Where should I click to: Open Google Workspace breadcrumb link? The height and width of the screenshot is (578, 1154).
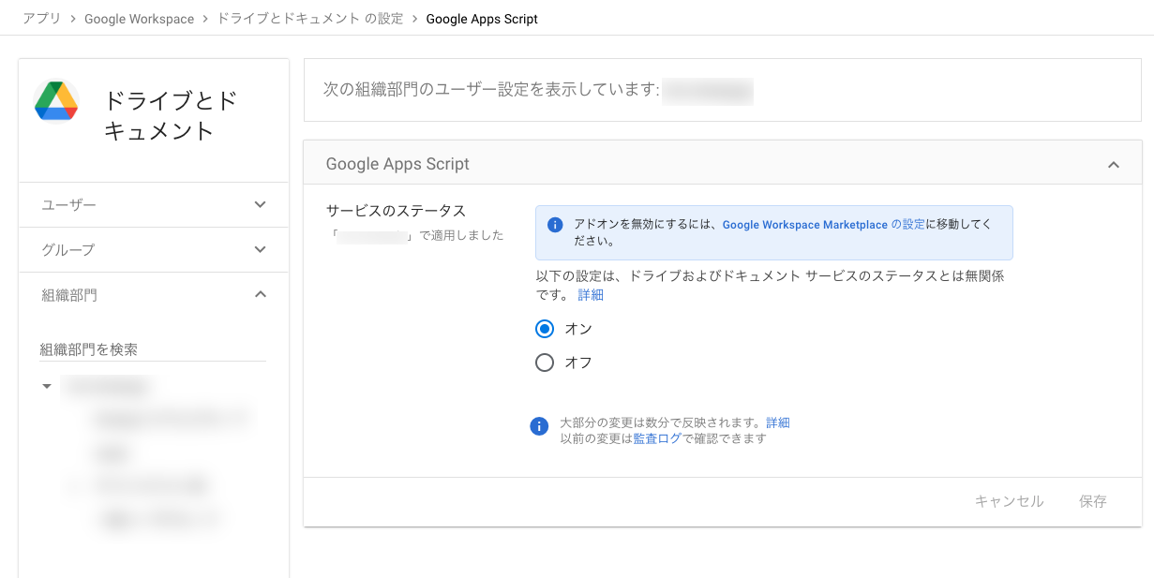coord(139,19)
